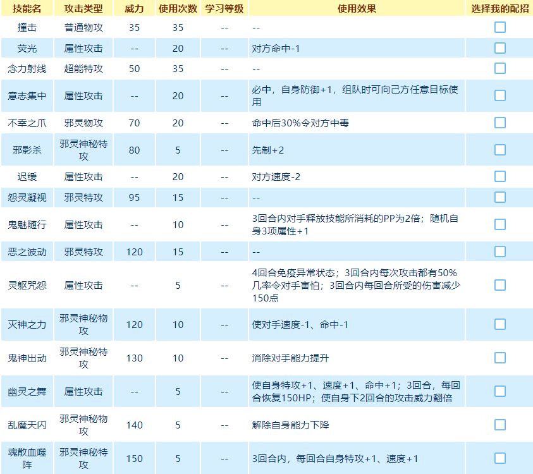Click the skill name 灵躯咒怨

27,286
